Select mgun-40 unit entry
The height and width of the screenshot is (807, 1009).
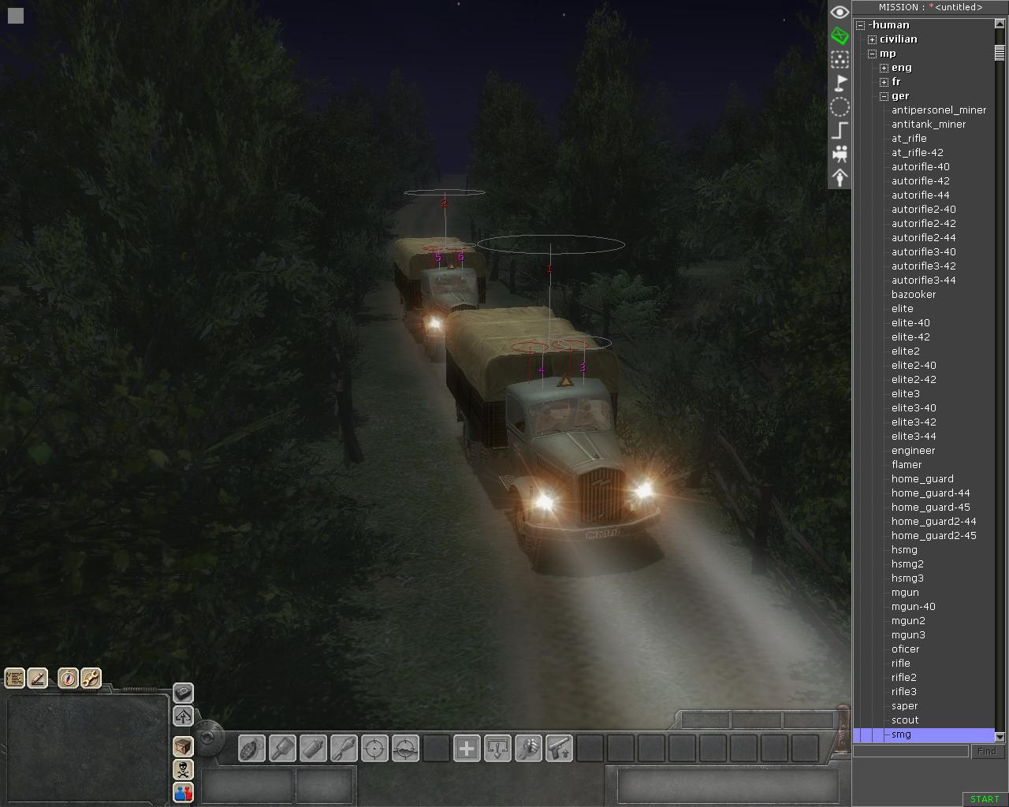coord(914,607)
